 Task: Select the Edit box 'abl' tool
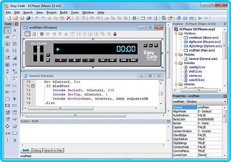click(7, 37)
